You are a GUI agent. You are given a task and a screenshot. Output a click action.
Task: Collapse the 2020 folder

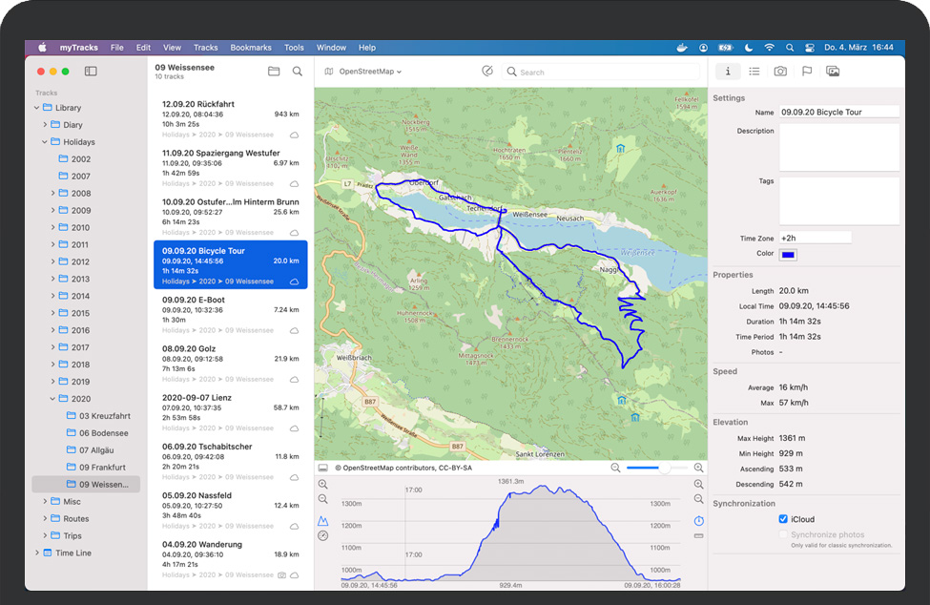click(x=52, y=399)
